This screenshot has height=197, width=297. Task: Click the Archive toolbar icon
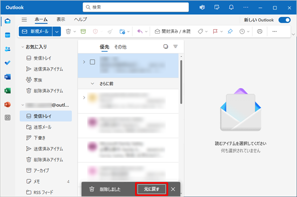pyautogui.click(x=83, y=32)
